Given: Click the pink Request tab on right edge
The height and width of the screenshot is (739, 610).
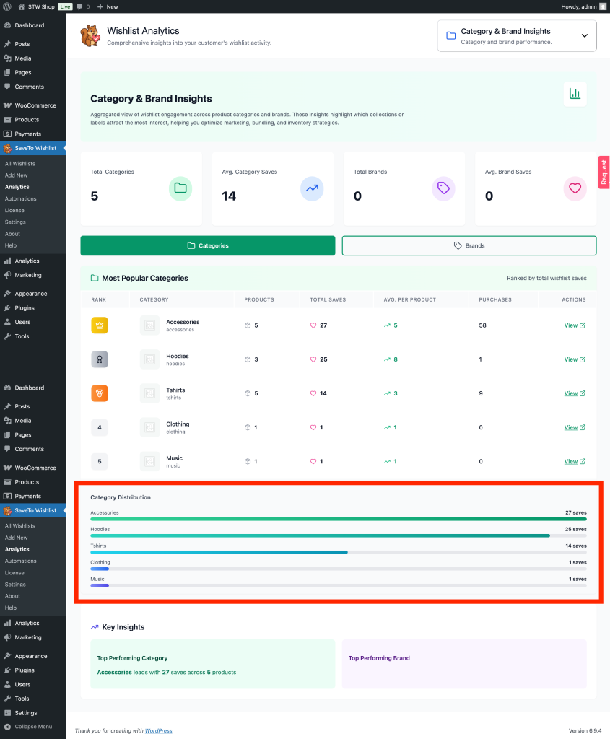Looking at the screenshot, I should [x=604, y=172].
